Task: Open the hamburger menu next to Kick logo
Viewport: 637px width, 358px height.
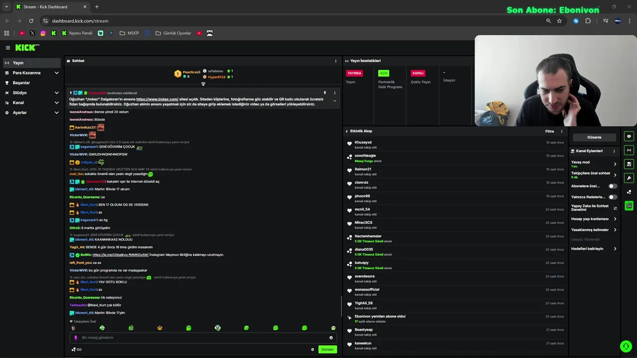Action: pos(8,48)
